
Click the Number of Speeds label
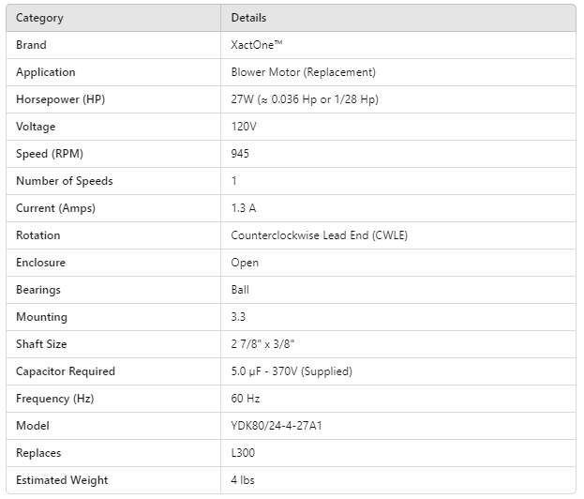pyautogui.click(x=65, y=181)
